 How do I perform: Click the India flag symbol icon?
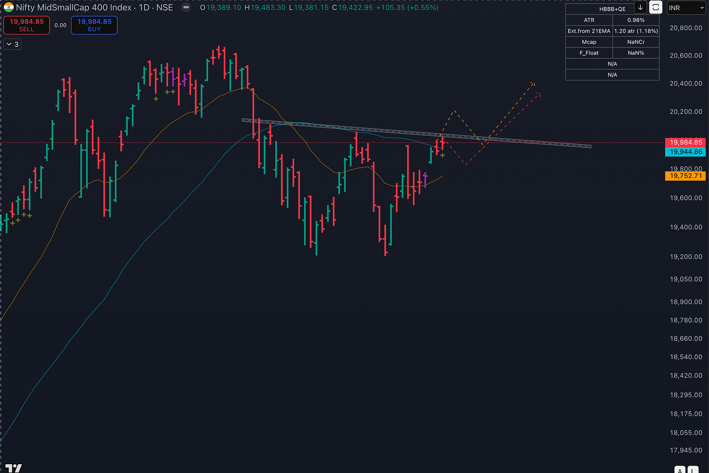click(9, 7)
